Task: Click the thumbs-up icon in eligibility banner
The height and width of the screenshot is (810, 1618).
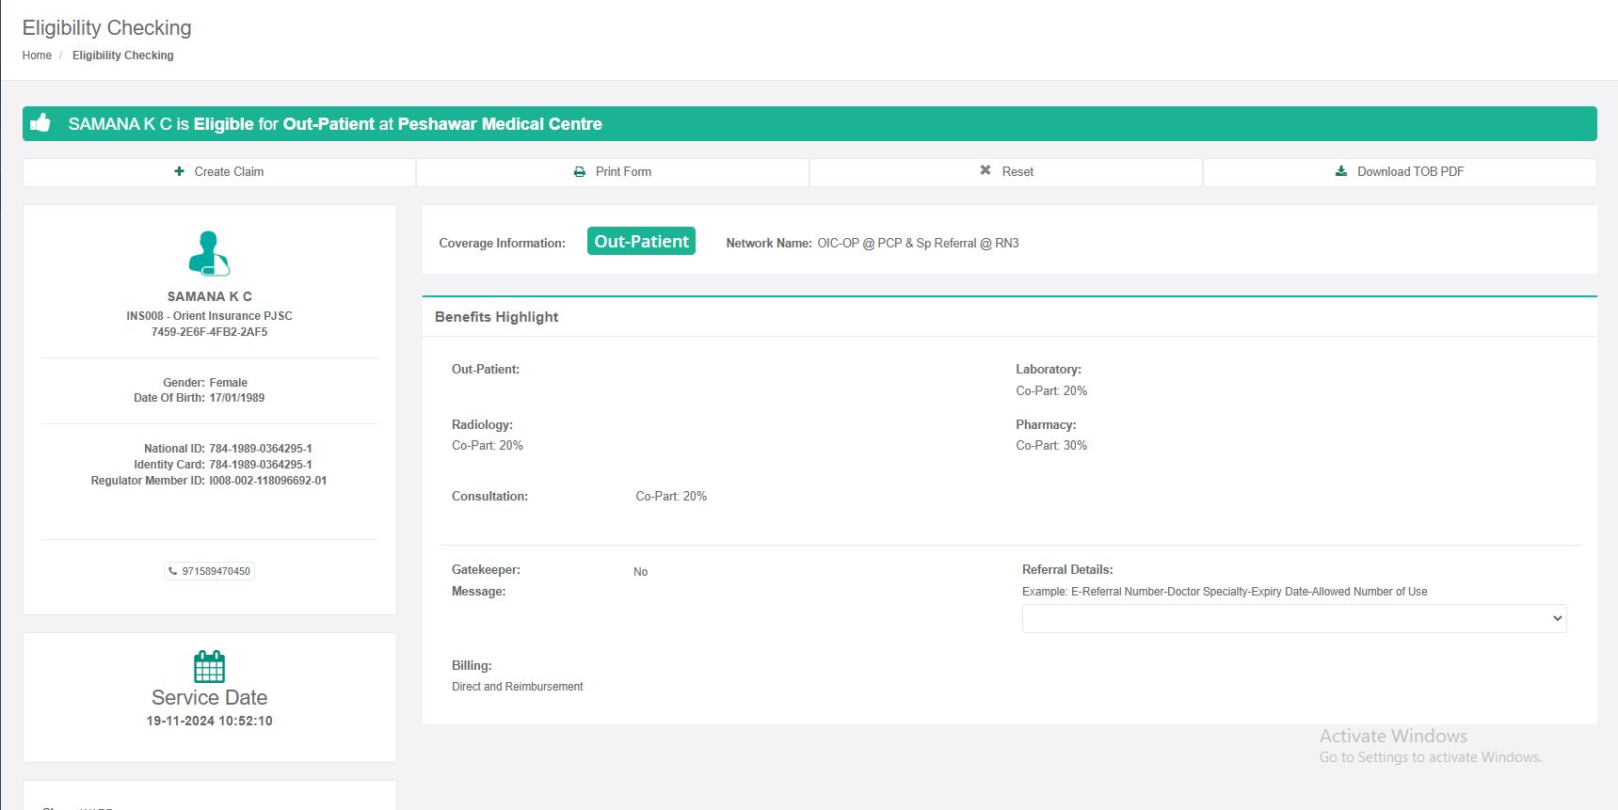Action: [40, 123]
